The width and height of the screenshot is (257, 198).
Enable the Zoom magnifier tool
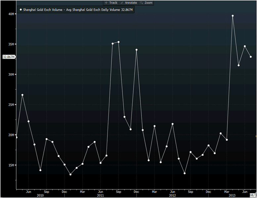click(x=146, y=3)
